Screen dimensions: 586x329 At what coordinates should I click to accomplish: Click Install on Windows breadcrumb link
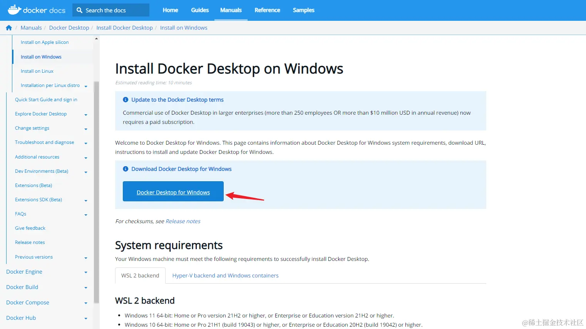(x=184, y=28)
